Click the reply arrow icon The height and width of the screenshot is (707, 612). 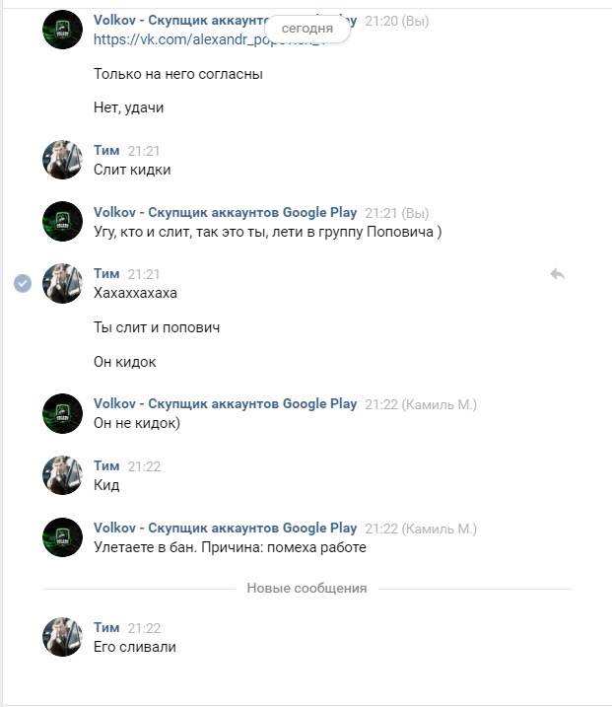pos(557,274)
